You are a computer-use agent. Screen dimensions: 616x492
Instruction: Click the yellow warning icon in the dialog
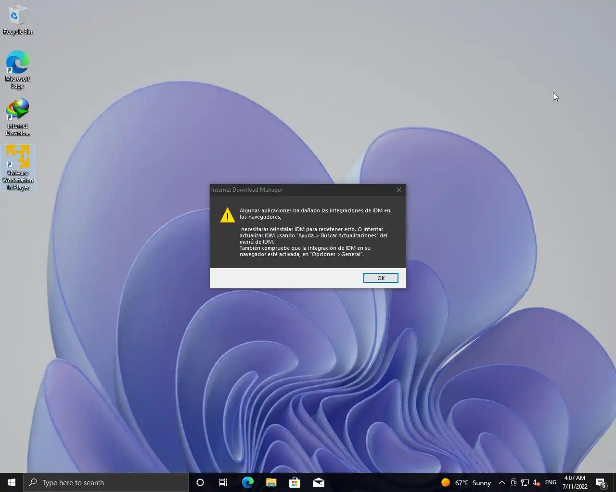tap(227, 215)
